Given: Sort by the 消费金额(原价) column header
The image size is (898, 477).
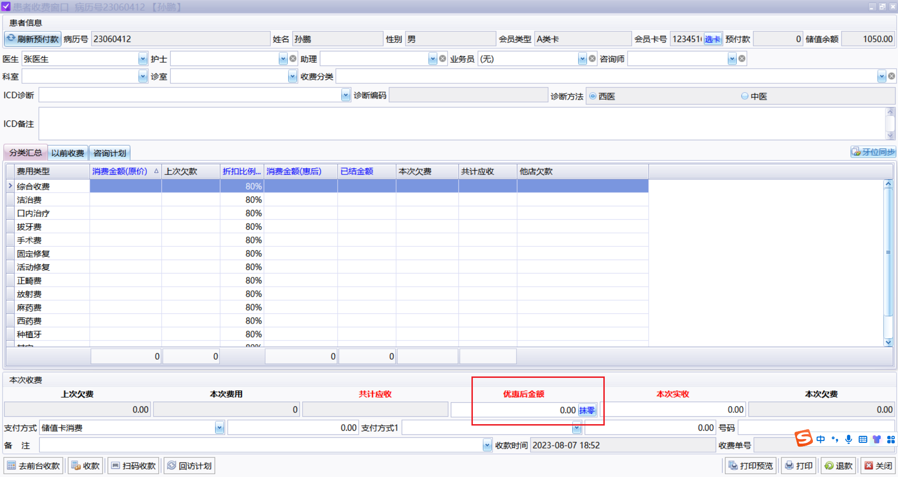Looking at the screenshot, I should pos(125,171).
